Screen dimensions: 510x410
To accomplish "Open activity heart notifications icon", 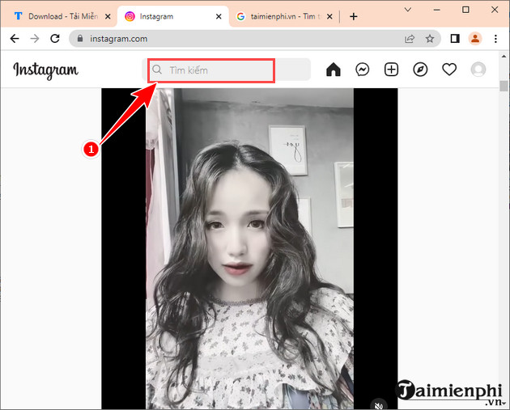I will 449,70.
